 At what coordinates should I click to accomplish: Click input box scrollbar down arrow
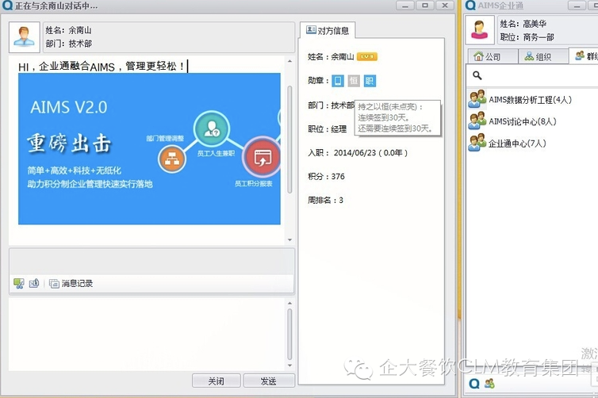(289, 365)
